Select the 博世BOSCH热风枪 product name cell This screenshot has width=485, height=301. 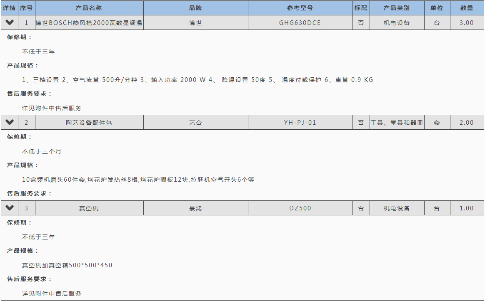89,23
